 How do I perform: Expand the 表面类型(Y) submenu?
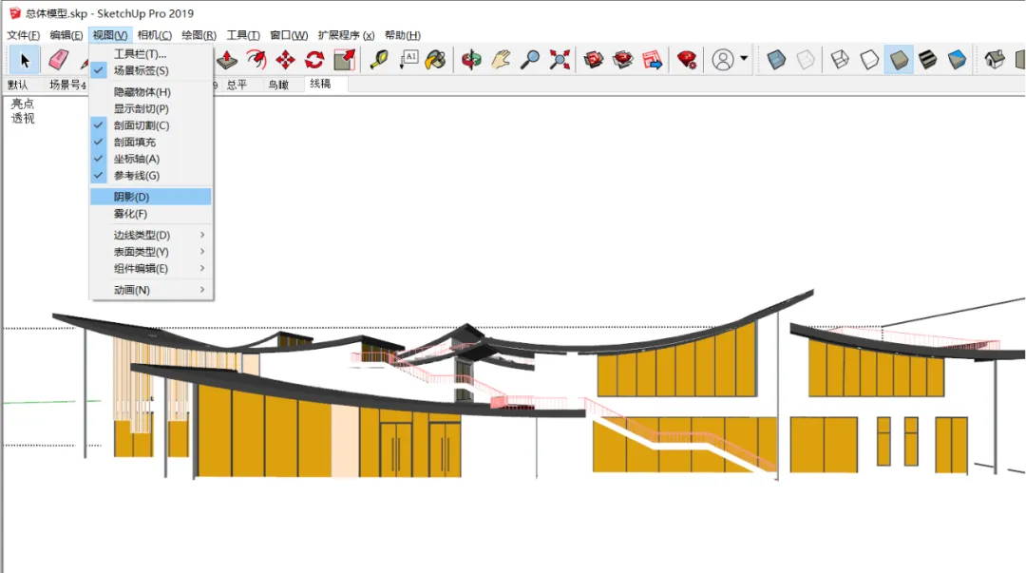[x=150, y=252]
